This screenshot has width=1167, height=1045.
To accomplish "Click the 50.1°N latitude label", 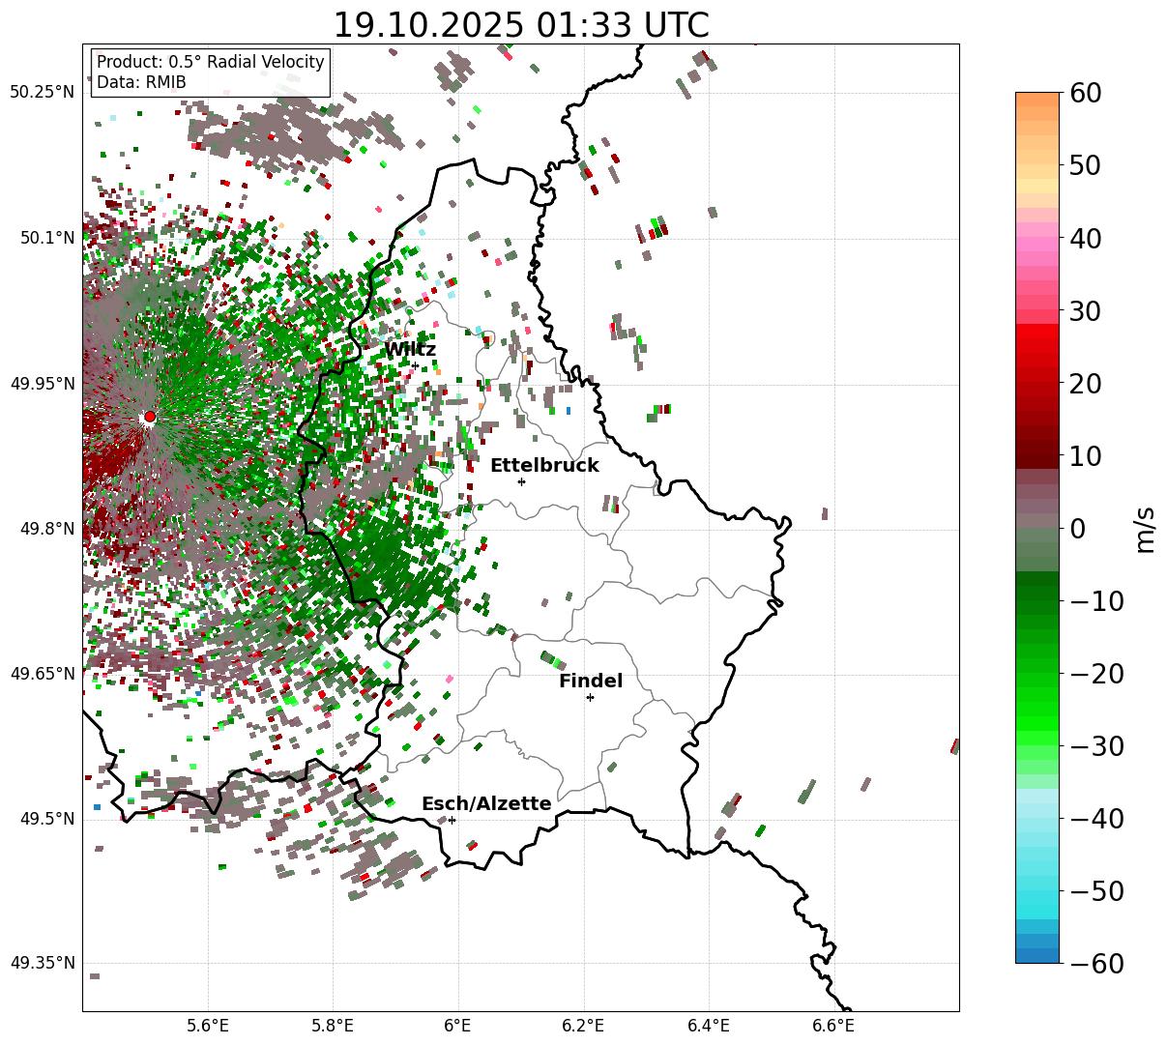I will tap(46, 238).
